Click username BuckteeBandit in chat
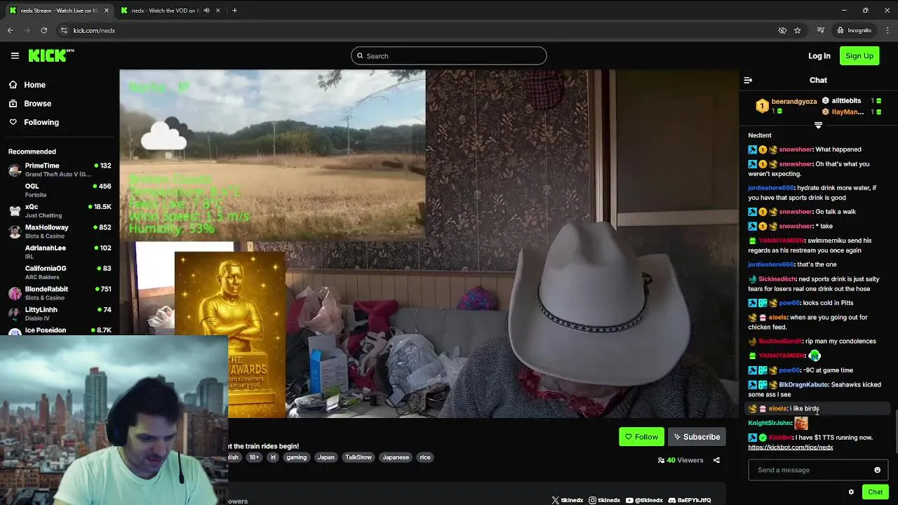 [x=780, y=342]
